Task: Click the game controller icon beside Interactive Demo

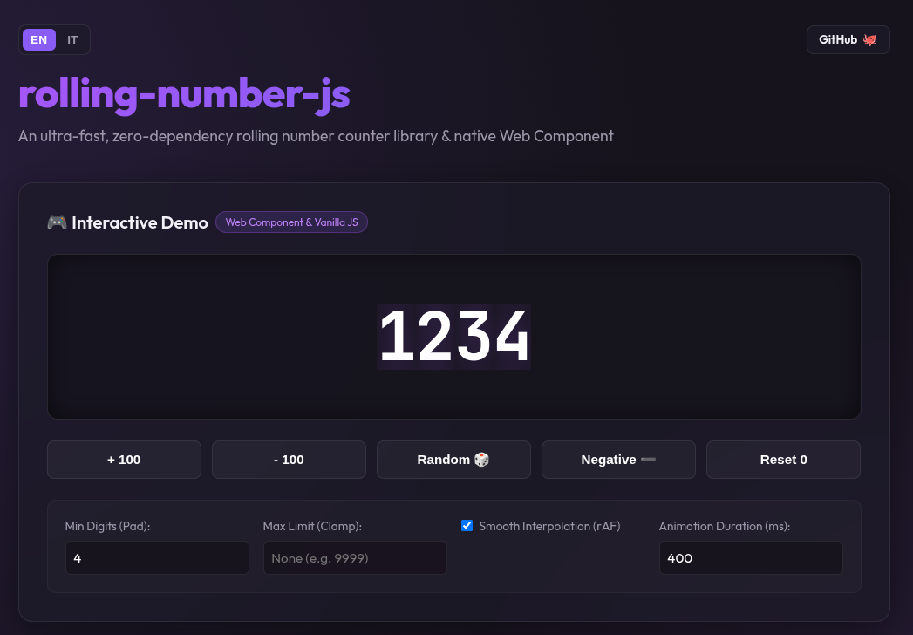Action: [x=57, y=222]
